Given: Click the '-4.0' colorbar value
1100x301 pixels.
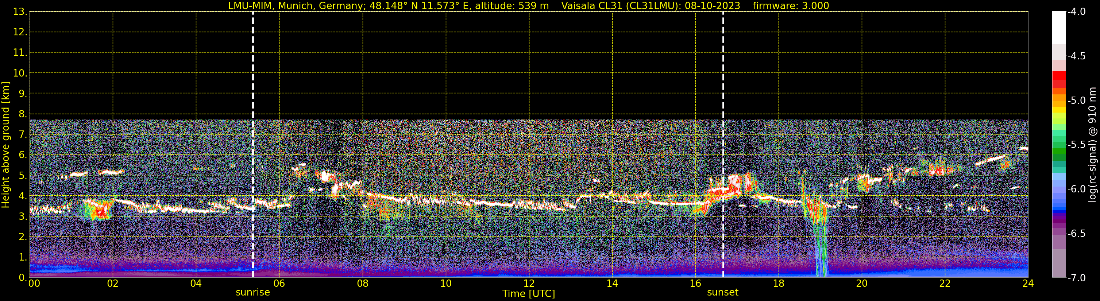Looking at the screenshot, I should click(1076, 12).
